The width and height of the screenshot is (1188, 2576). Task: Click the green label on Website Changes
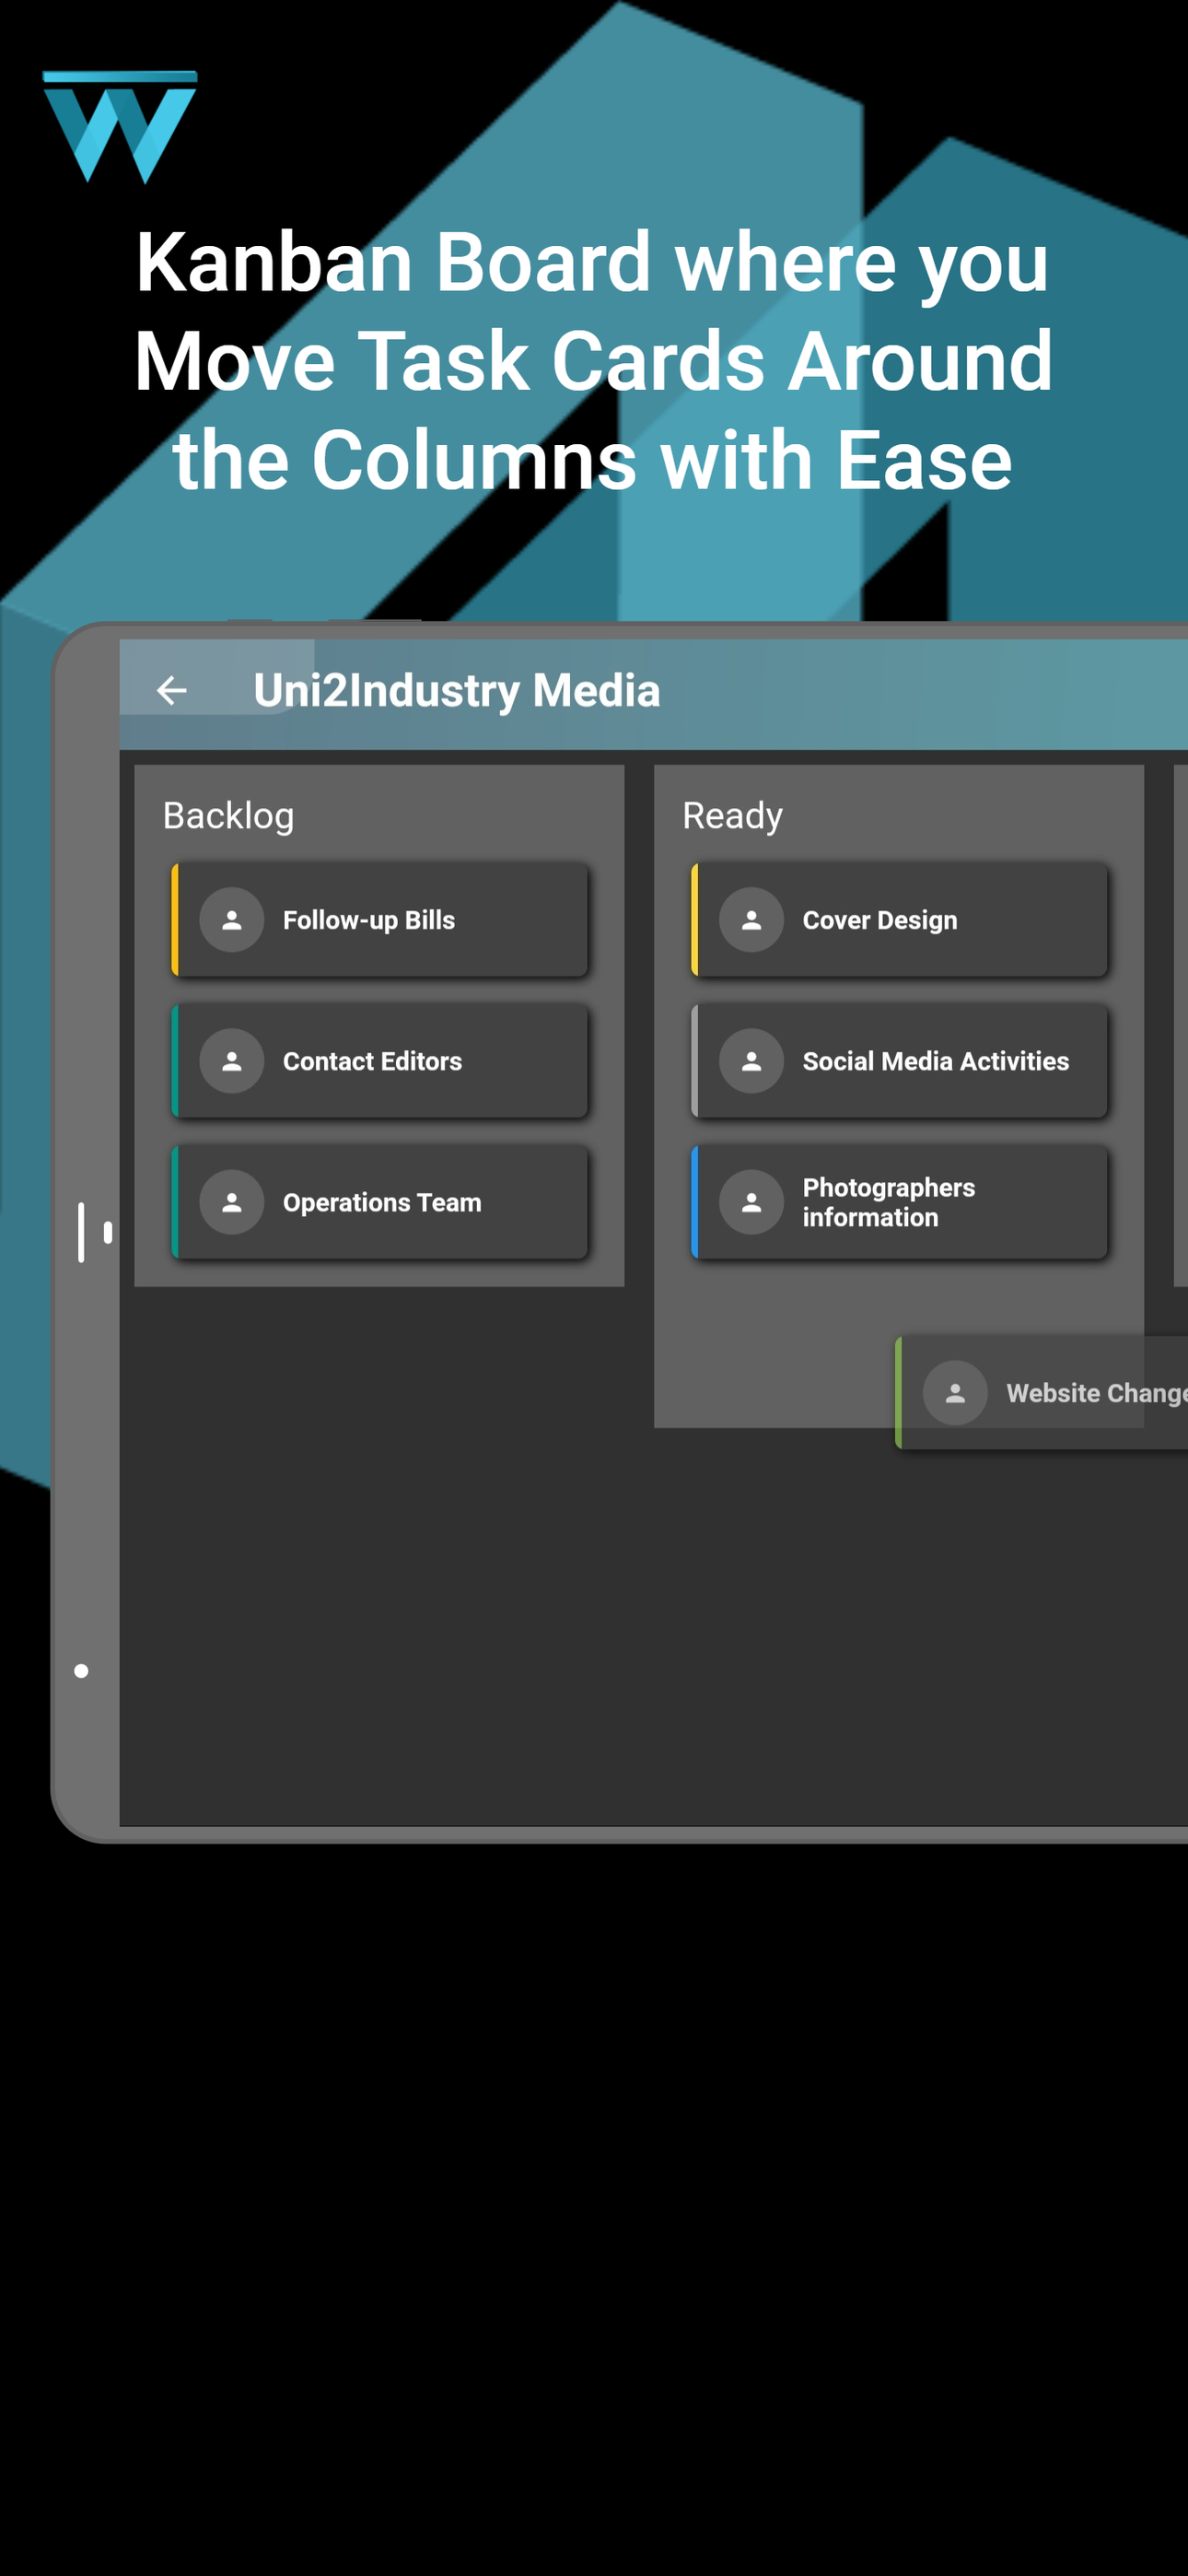click(x=899, y=1393)
